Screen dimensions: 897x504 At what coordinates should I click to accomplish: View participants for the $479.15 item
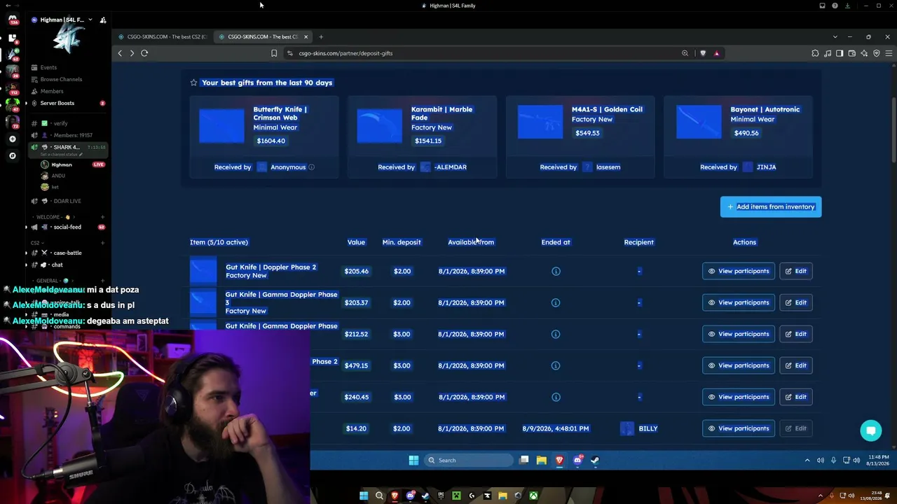739,365
